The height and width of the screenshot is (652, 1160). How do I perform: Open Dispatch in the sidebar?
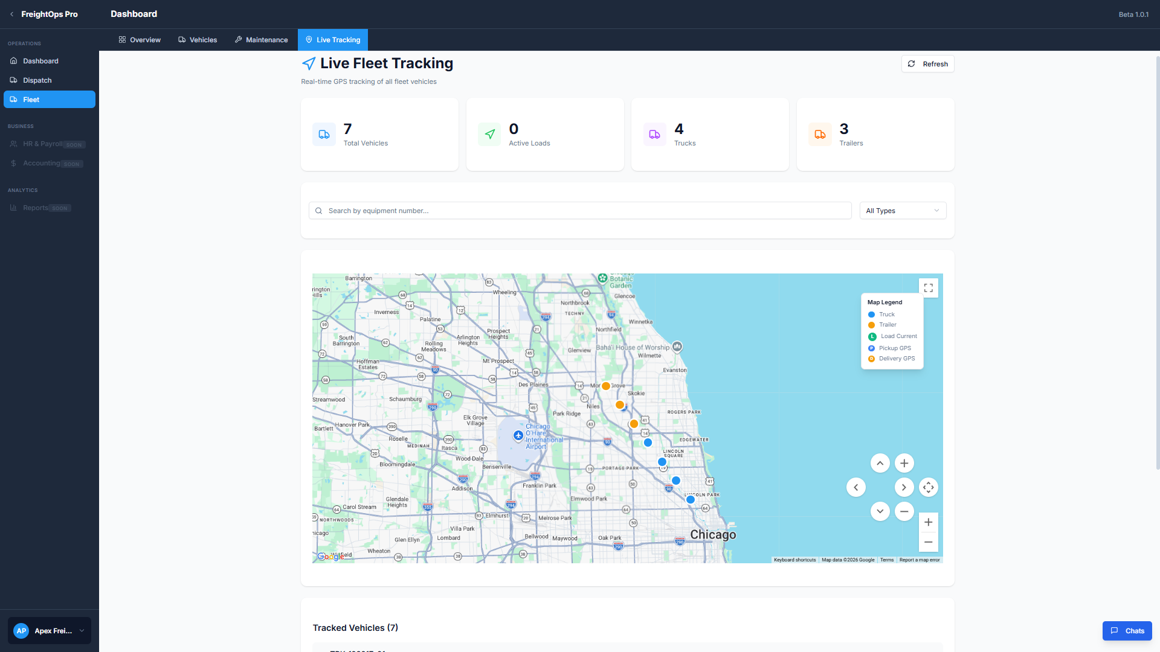(x=37, y=80)
